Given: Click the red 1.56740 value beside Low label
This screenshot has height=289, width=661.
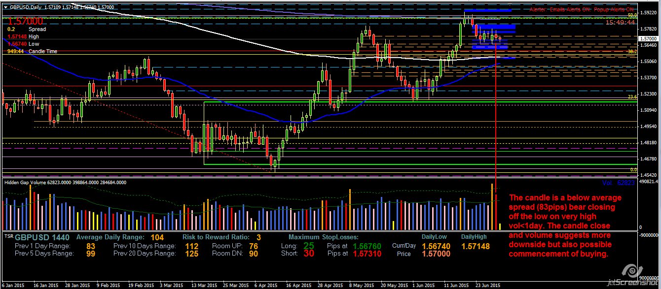Looking at the screenshot, I should [17, 44].
